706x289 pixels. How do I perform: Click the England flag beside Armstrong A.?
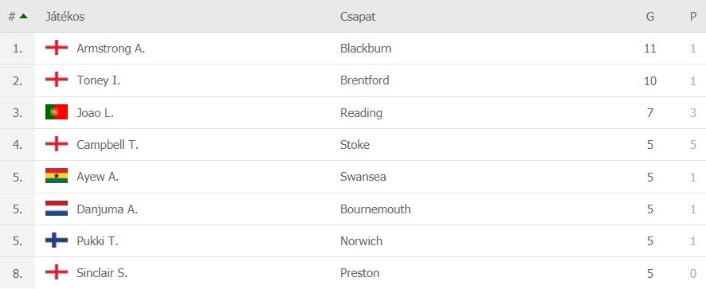click(57, 48)
